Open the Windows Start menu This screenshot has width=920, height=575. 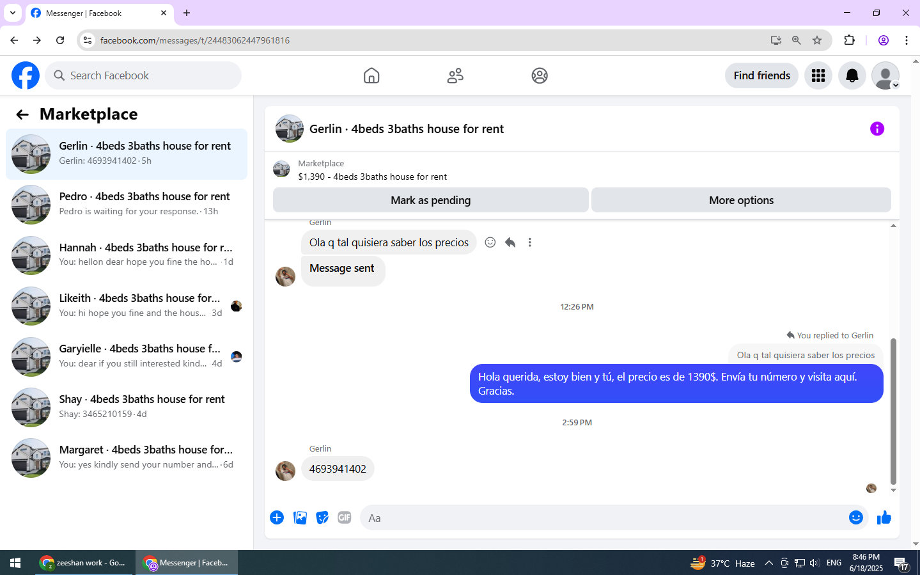point(16,563)
